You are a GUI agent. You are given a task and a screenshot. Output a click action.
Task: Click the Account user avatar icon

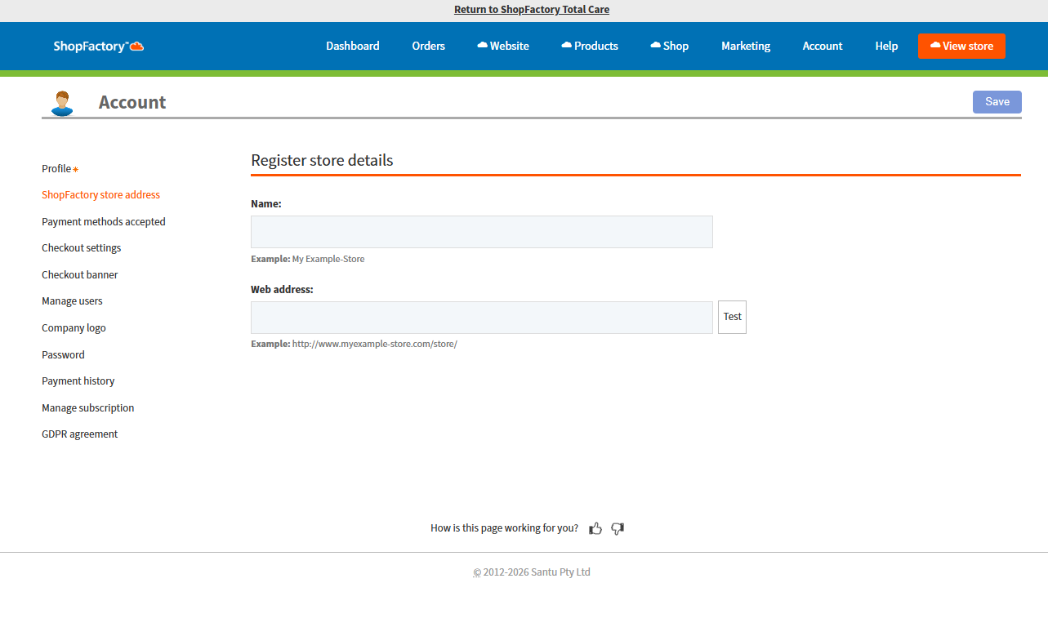click(x=61, y=103)
